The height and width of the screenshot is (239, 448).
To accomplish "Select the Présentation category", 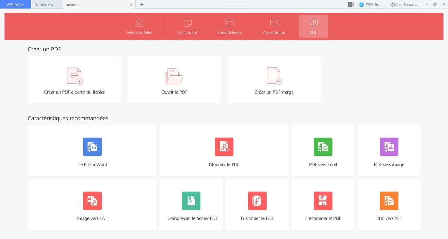I will pos(274,26).
